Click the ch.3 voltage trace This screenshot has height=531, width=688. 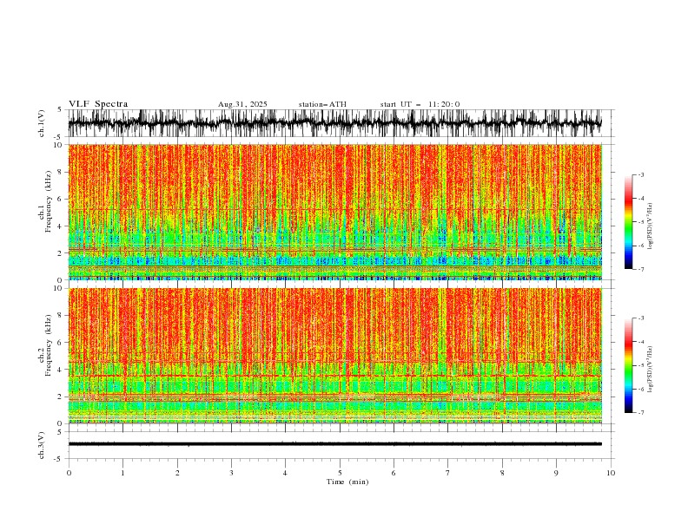click(335, 444)
